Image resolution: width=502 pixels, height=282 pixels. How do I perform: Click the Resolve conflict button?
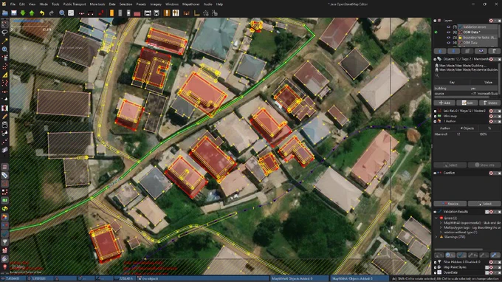450,204
